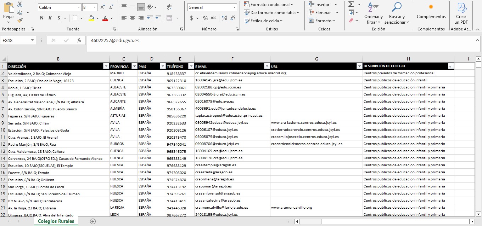Toggle bottom vertical alignment
The width and height of the screenshot is (482, 226).
[x=141, y=7]
